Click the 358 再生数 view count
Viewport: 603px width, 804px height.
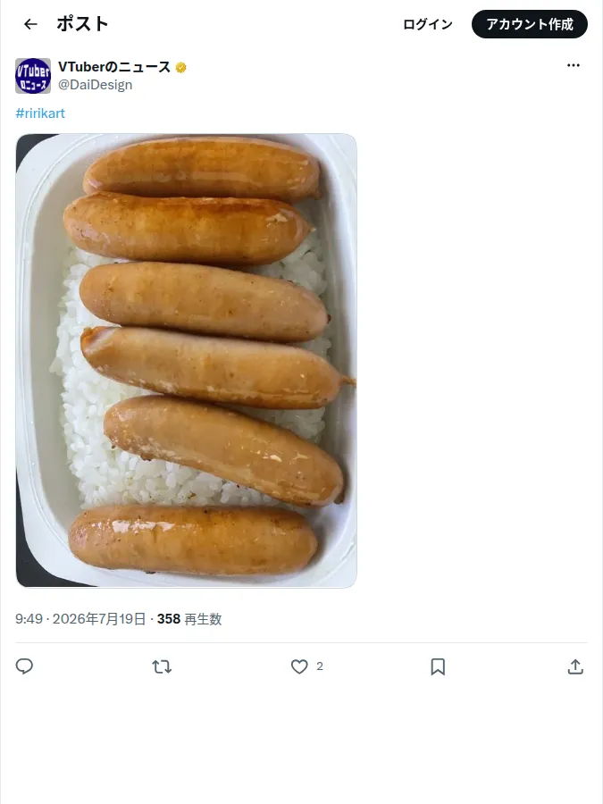[189, 619]
